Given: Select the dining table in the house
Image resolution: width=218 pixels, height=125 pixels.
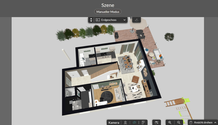Looking at the screenshot, I should click(x=128, y=62).
